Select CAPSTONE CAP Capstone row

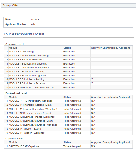[68, 146]
